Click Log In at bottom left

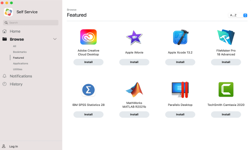(14, 146)
